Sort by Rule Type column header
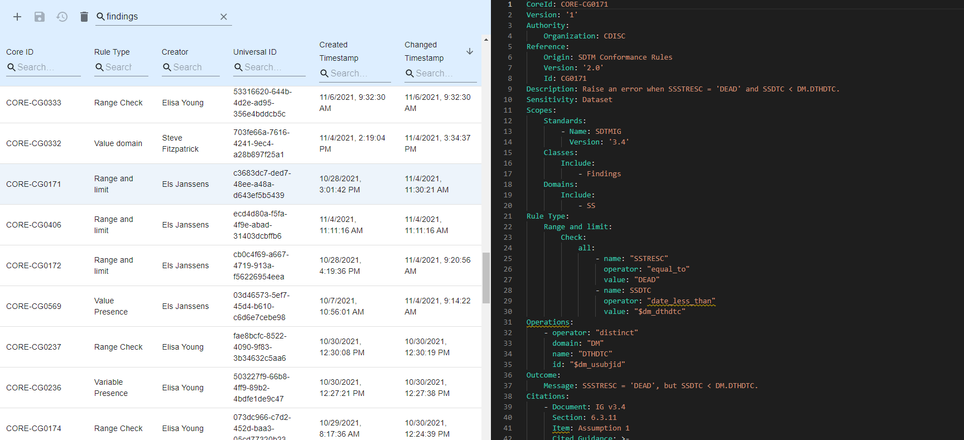 [x=112, y=52]
